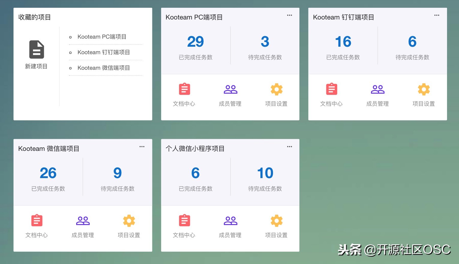459x264 pixels.
Task: Open Kooteam 微信端项目 card's member management icon
Action: (83, 221)
